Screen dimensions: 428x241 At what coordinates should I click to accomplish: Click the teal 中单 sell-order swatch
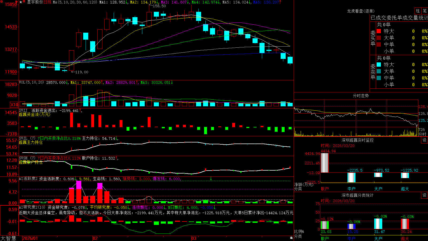[379, 78]
